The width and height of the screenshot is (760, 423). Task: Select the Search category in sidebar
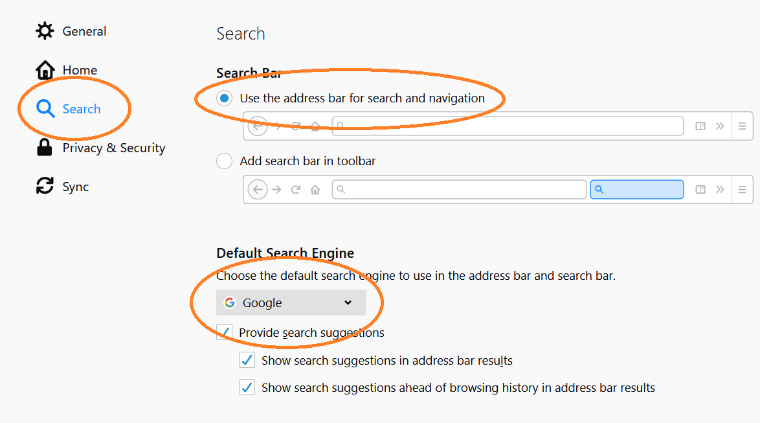coord(69,109)
